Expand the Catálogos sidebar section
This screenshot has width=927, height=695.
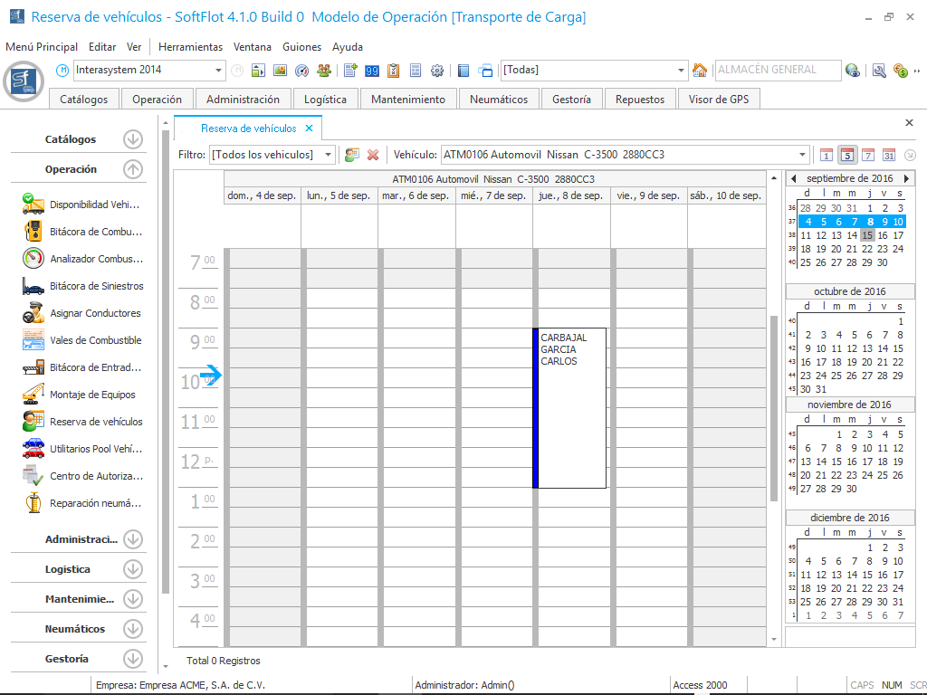tap(133, 139)
